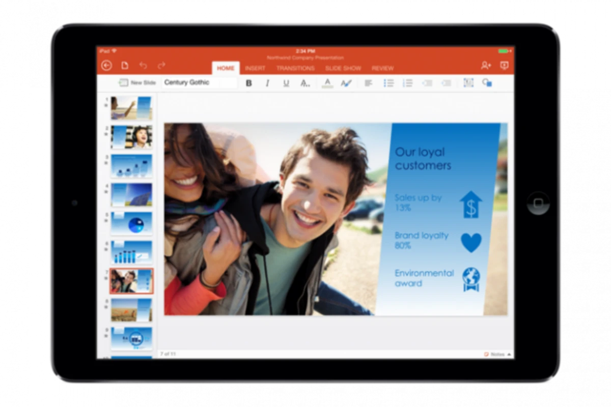Toggle Bold formatting
The height and width of the screenshot is (407, 611).
pyautogui.click(x=248, y=83)
